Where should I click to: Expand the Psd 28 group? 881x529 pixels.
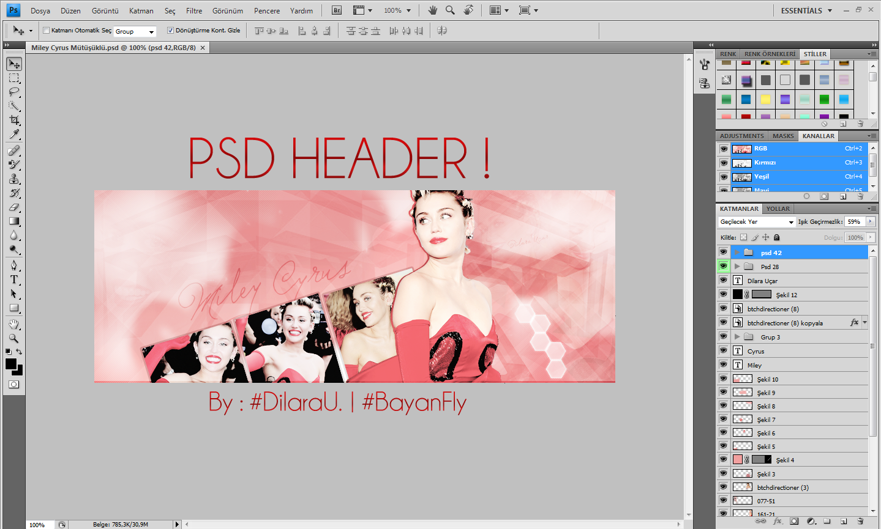tap(737, 267)
